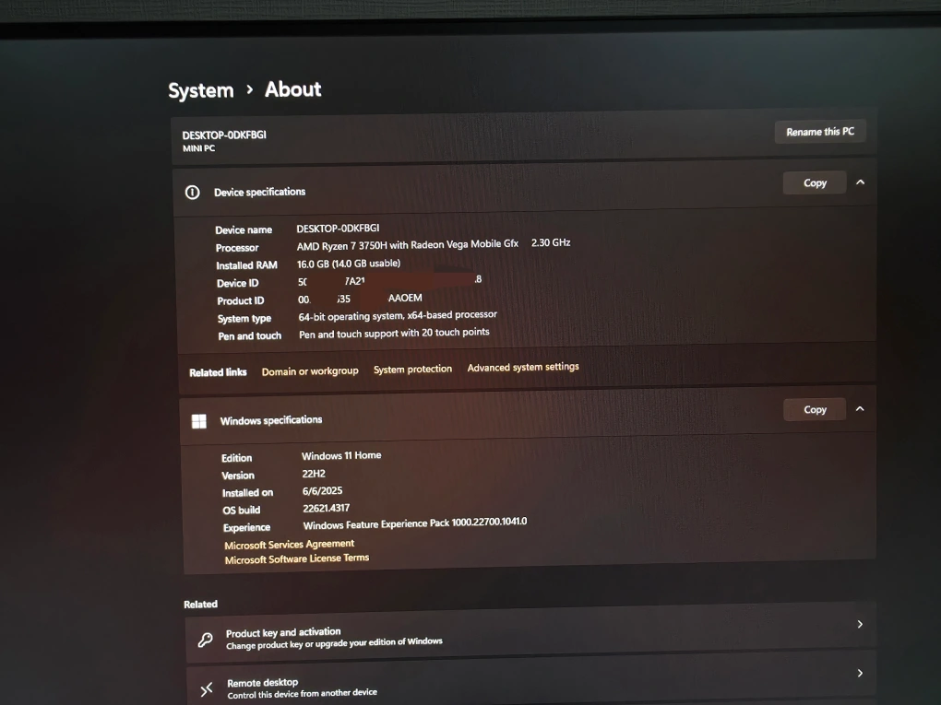Viewport: 941px width, 705px height.
Task: Click the Device specifications heading text
Action: pyautogui.click(x=259, y=192)
